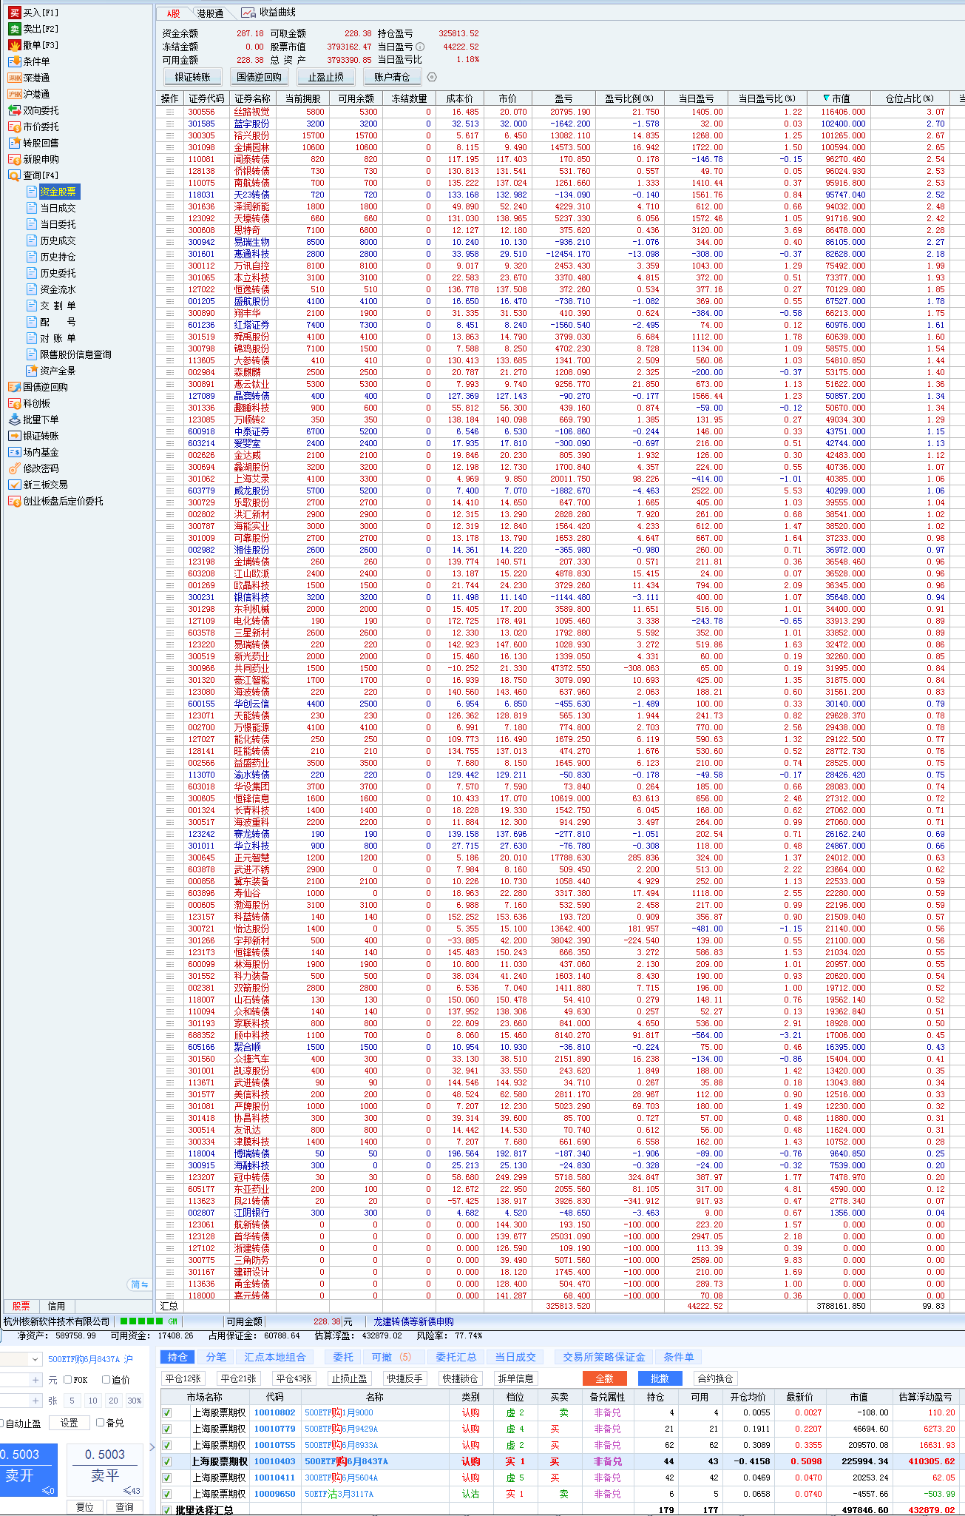
Task: Select the 深港通 icon in sidebar
Action: click(x=14, y=78)
